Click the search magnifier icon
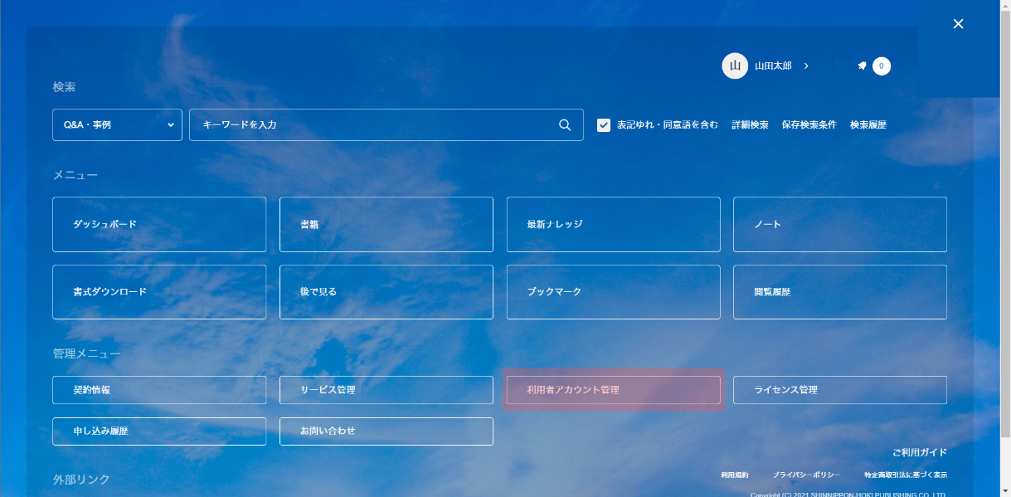Image resolution: width=1011 pixels, height=497 pixels. pos(565,125)
